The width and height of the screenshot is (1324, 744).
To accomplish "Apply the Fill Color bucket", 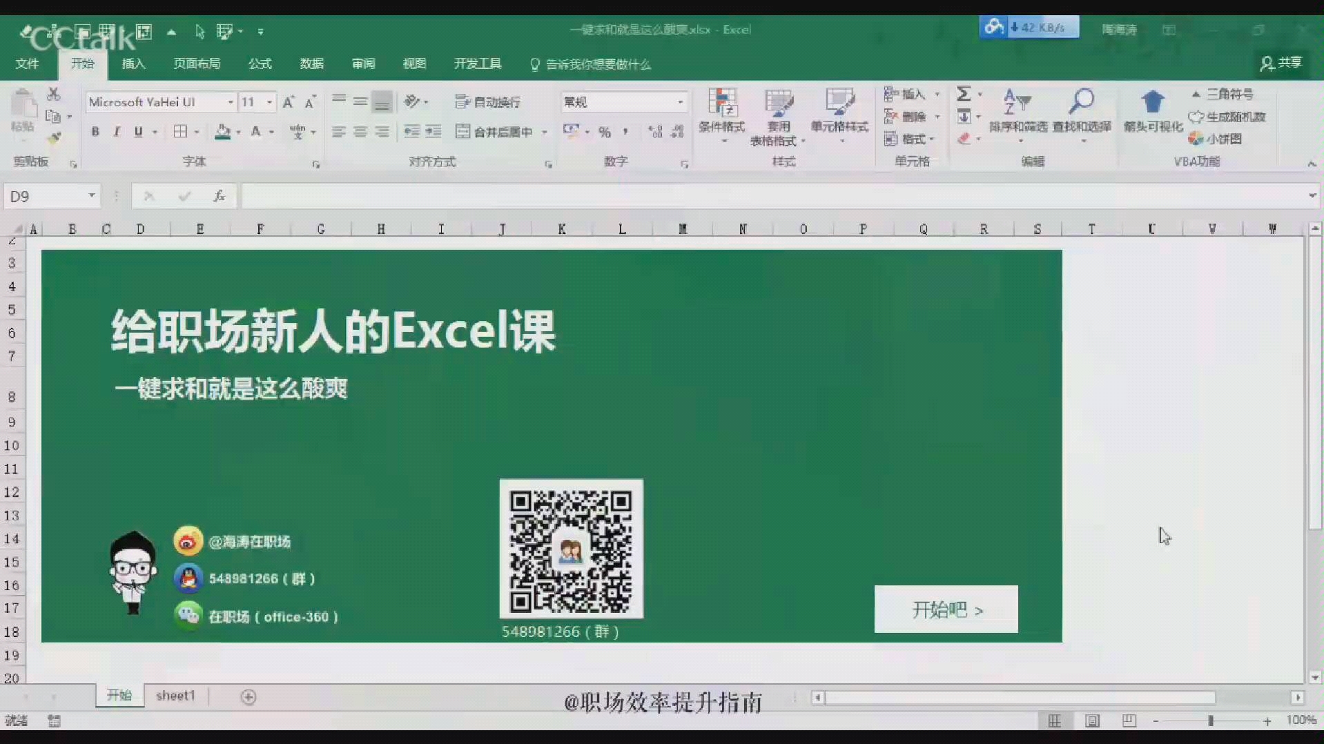I will click(x=222, y=132).
